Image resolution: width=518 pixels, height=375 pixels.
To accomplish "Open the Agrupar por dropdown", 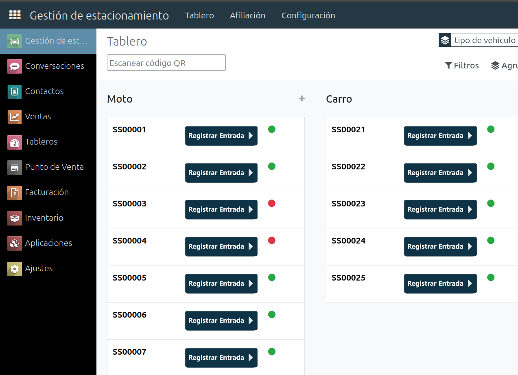I will (x=505, y=66).
